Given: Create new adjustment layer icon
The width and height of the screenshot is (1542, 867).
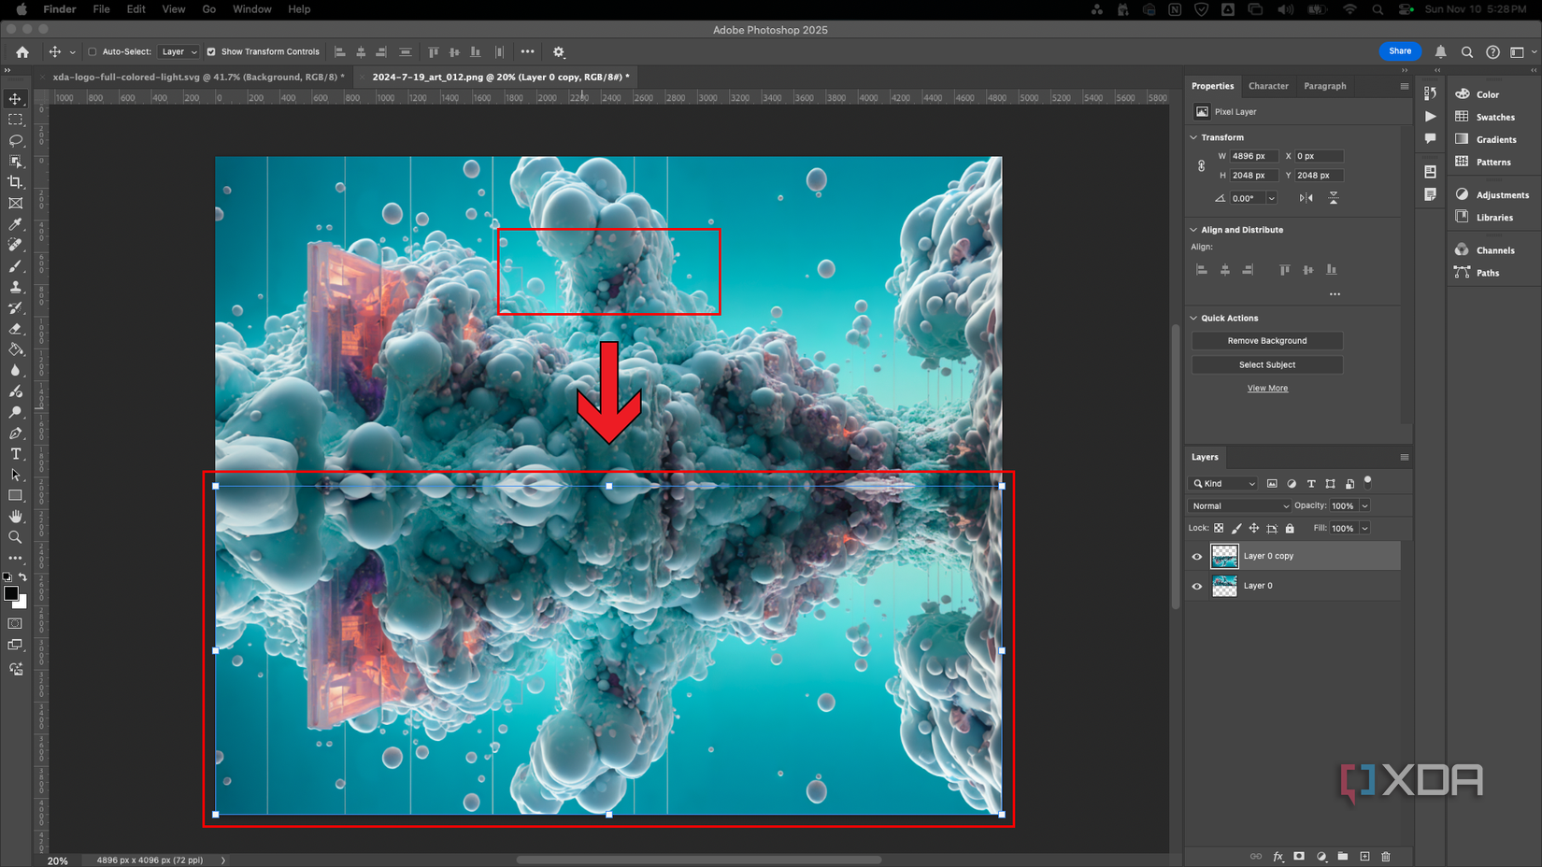Looking at the screenshot, I should [x=1321, y=856].
